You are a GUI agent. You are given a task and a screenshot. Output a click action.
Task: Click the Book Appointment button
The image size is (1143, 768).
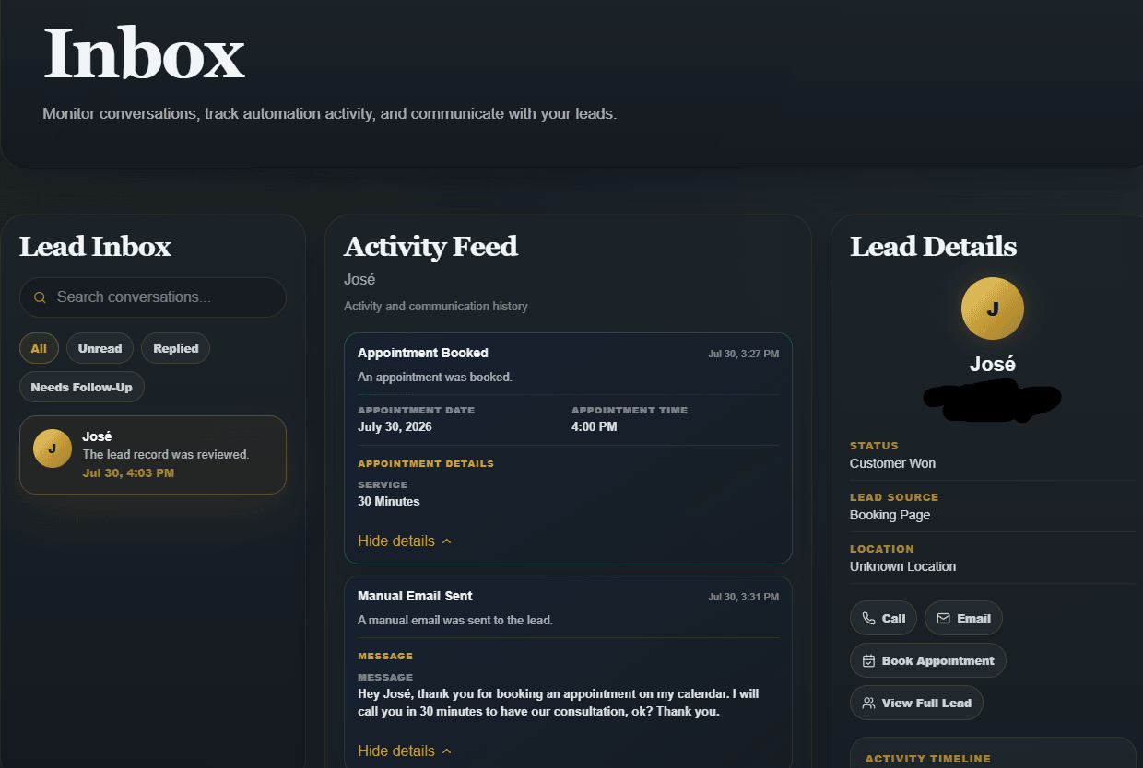point(928,661)
